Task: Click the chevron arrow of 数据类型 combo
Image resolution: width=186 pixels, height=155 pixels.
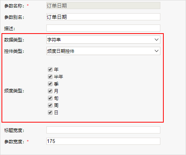Action: [157, 40]
